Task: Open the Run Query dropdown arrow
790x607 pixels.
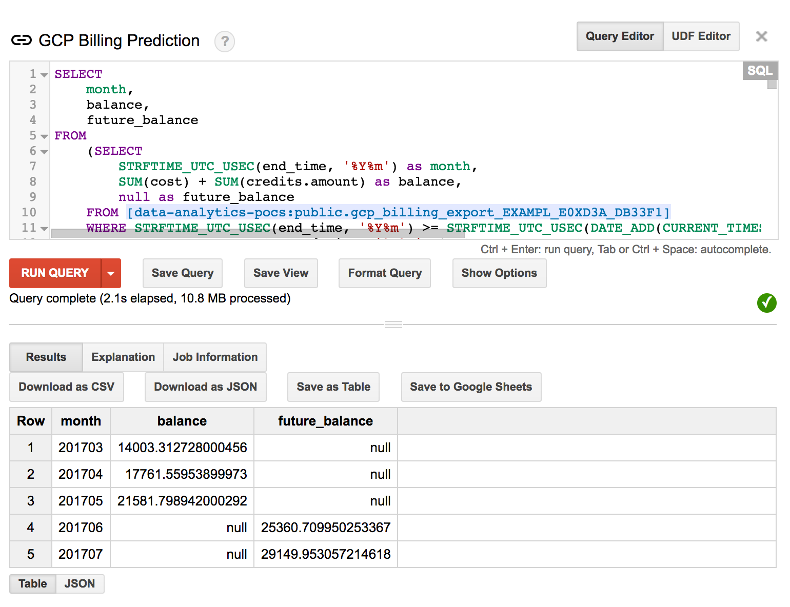Action: [111, 273]
